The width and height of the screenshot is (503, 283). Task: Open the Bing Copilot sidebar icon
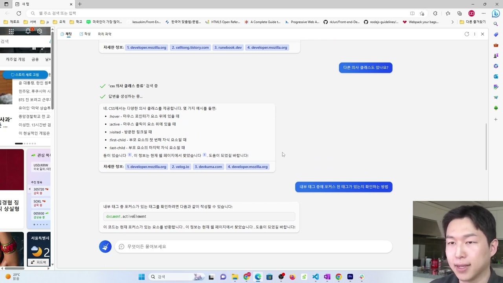click(496, 13)
